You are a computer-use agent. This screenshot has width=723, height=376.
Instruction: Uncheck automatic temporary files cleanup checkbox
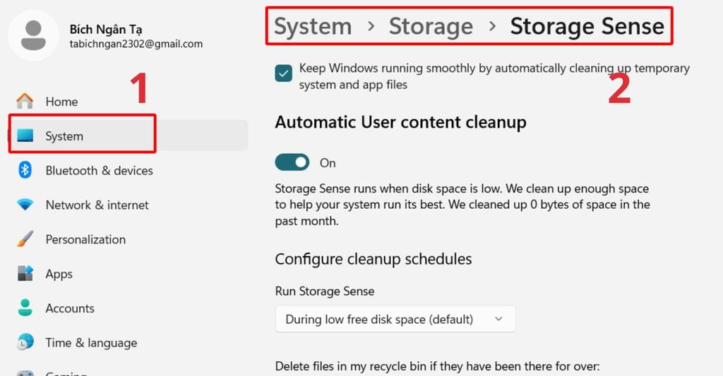pyautogui.click(x=283, y=73)
